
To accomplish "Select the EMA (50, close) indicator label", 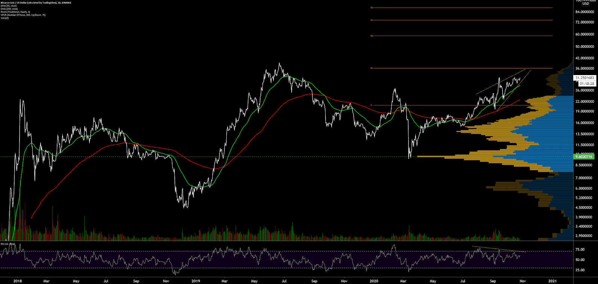I will tap(9, 6).
